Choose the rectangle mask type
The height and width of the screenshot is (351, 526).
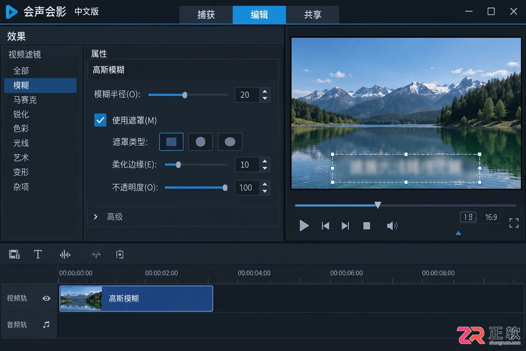pyautogui.click(x=171, y=142)
